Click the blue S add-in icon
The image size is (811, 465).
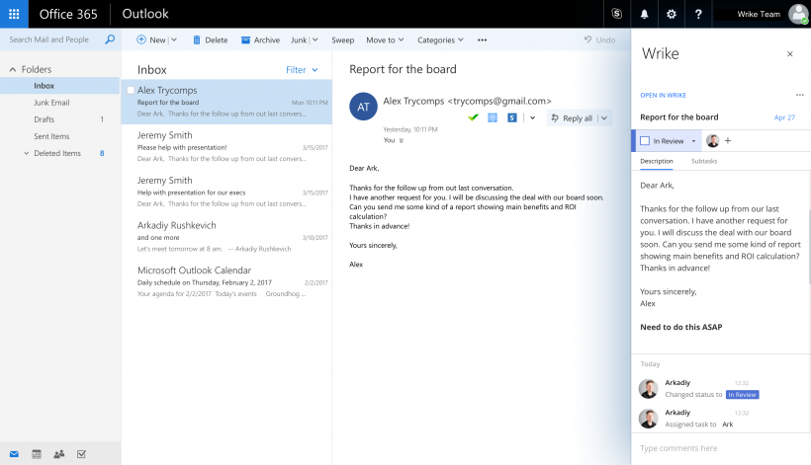(512, 117)
